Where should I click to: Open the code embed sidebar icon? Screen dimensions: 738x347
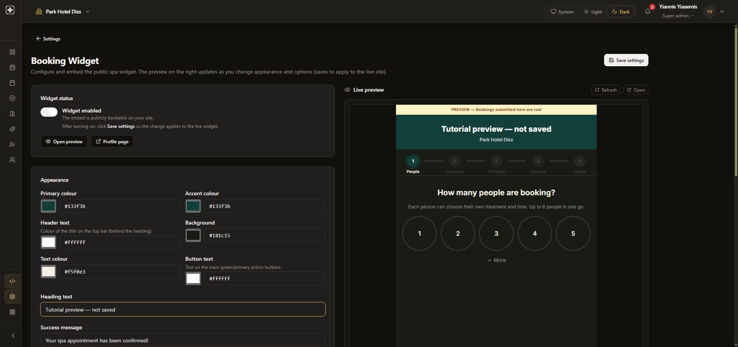point(12,281)
